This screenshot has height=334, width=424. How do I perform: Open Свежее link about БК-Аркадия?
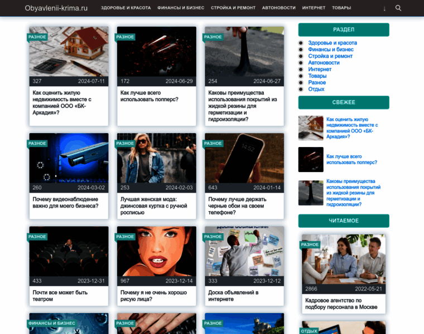[x=352, y=128]
